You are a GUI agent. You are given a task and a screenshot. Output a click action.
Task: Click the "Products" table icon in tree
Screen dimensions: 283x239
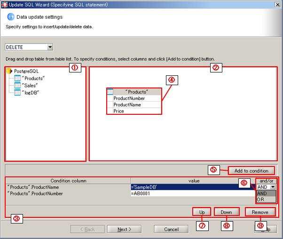click(x=17, y=78)
